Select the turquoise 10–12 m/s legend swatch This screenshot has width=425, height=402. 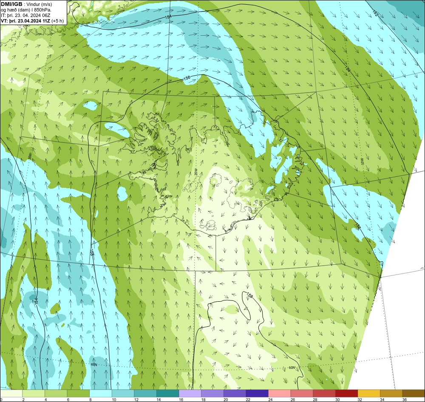pyautogui.click(x=123, y=394)
